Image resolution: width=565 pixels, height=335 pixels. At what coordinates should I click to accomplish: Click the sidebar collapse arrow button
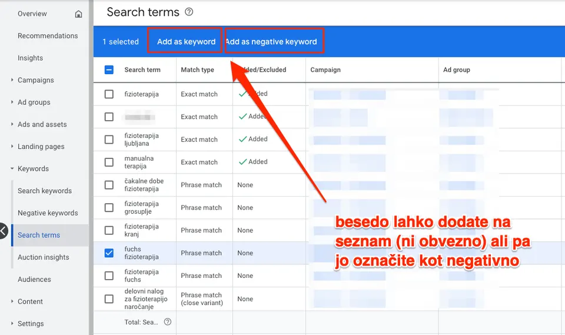[3, 231]
